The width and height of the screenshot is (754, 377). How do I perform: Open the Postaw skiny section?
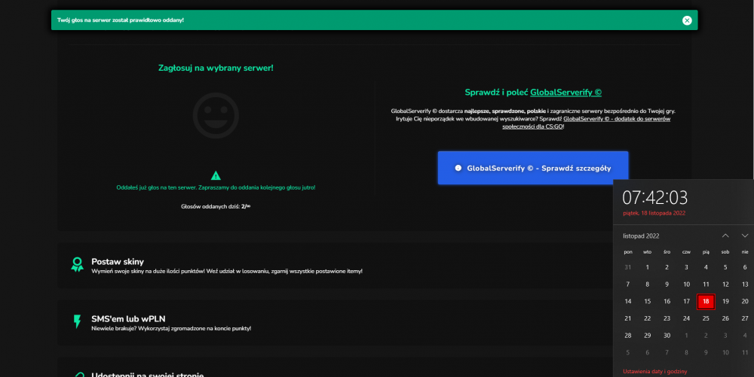(334, 266)
